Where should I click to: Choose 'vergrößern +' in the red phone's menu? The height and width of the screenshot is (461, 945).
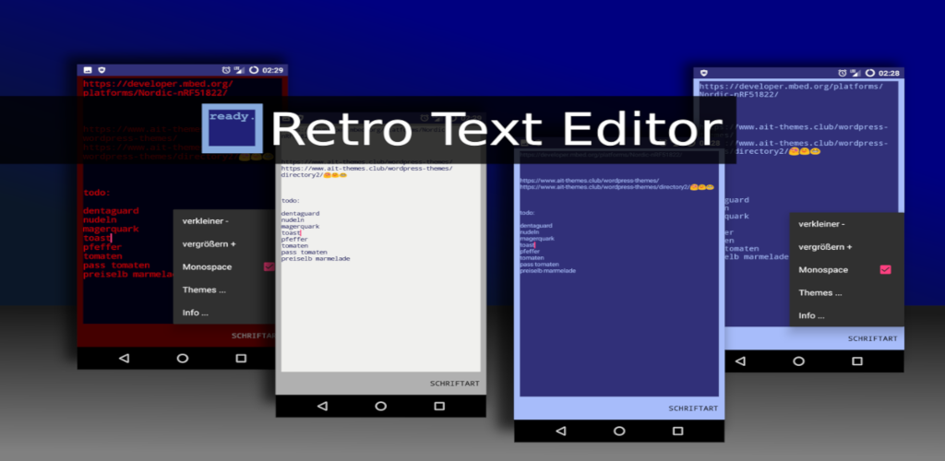tap(209, 243)
